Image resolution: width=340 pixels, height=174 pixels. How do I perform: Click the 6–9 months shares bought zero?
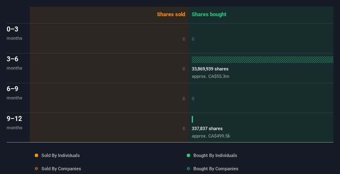(x=193, y=99)
